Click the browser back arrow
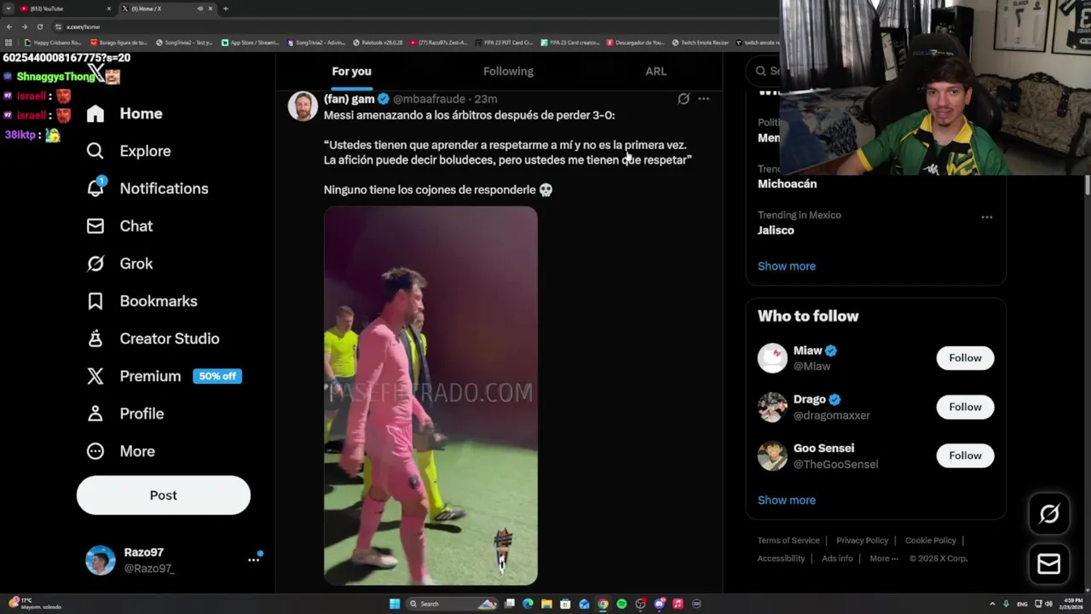Viewport: 1091px width, 614px height. (x=9, y=26)
